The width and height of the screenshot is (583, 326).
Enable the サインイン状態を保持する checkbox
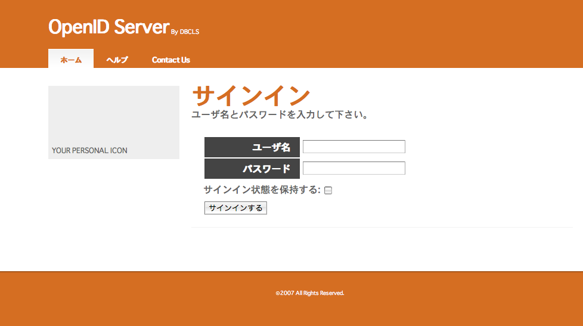point(328,190)
